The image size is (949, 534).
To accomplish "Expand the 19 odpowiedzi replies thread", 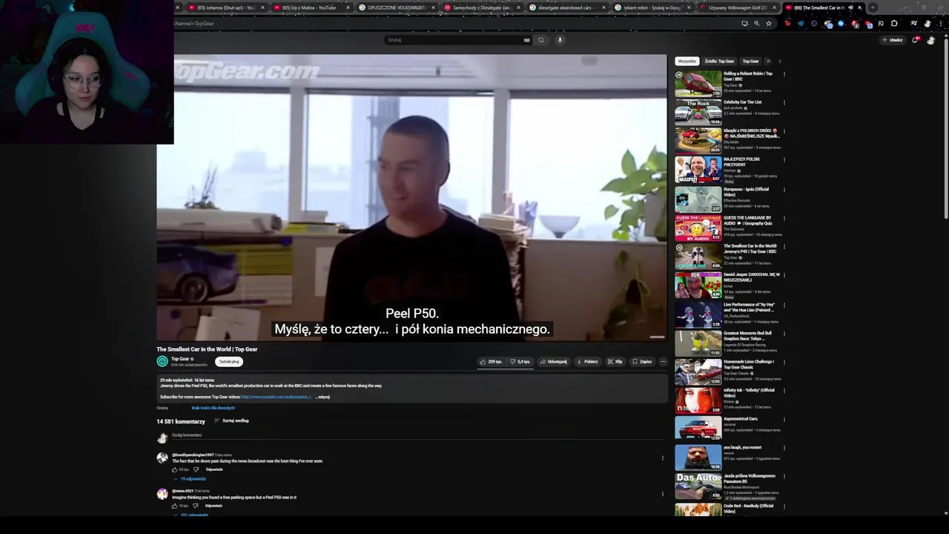I will (x=191, y=479).
